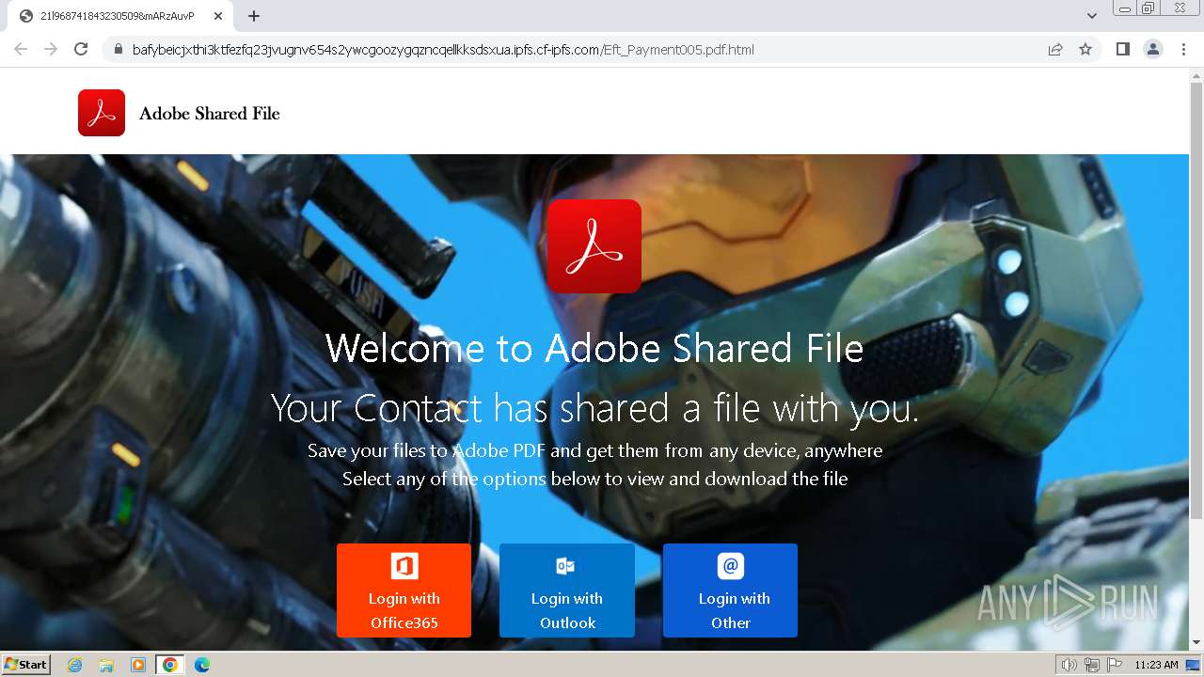Click the network tray icon

point(1092,665)
